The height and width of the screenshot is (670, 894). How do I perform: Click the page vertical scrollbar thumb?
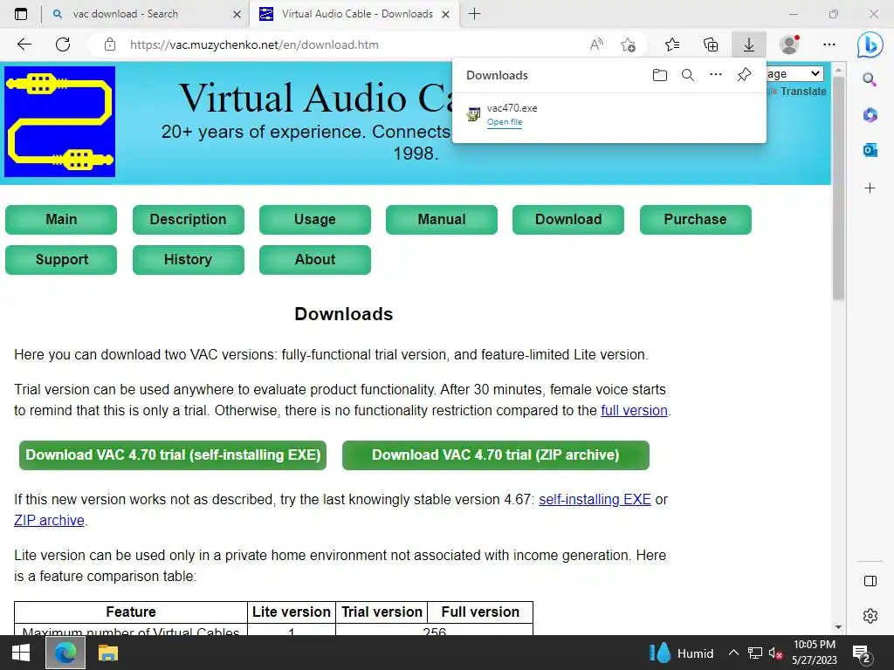click(x=838, y=188)
